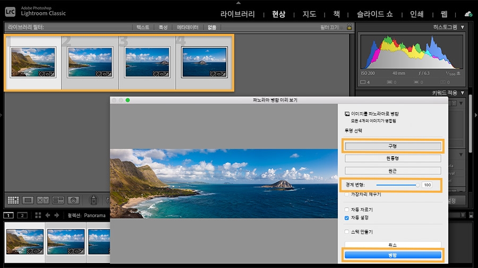Click the panorama preview image

click(x=224, y=183)
